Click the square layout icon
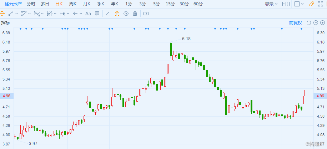 tap(297, 4)
